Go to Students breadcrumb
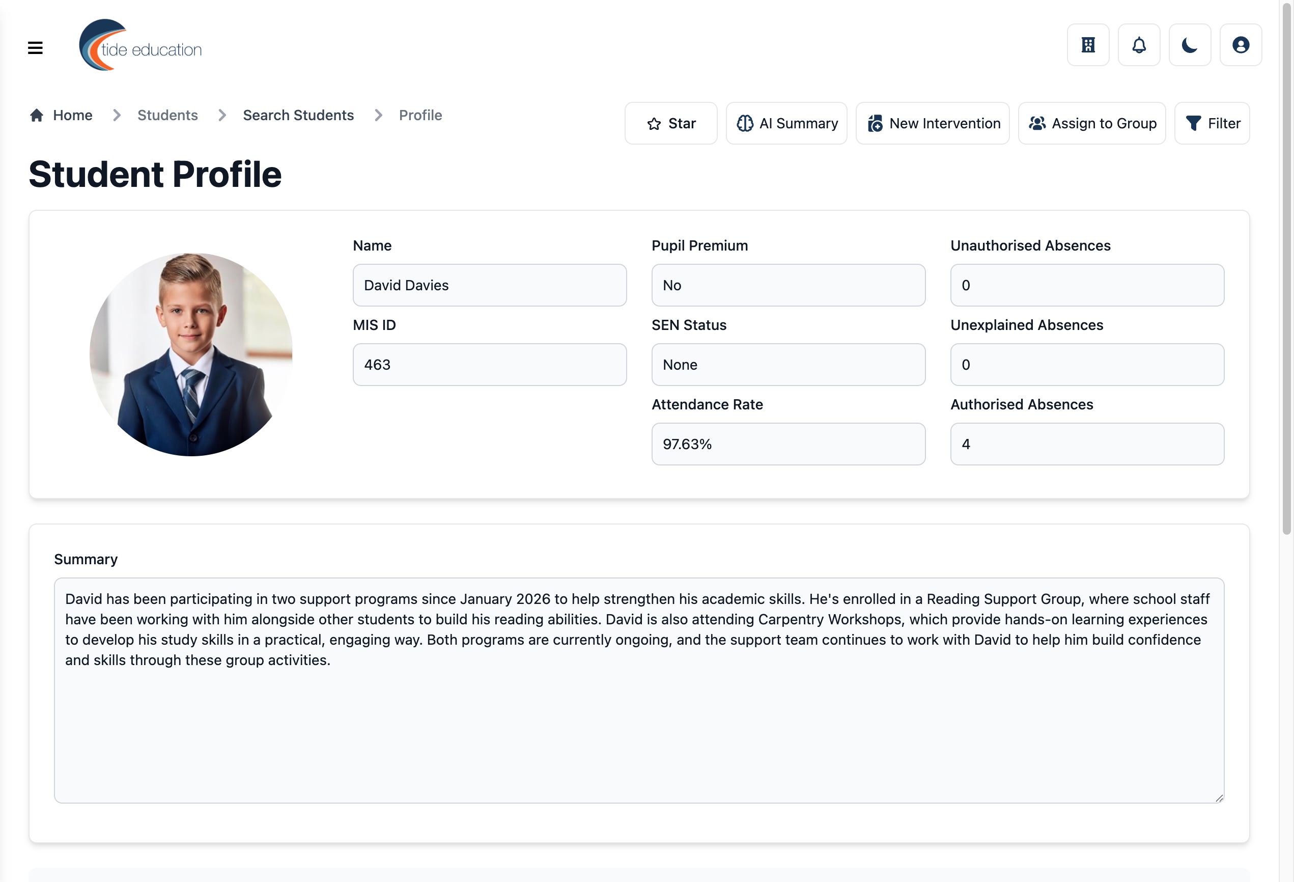Image resolution: width=1294 pixels, height=882 pixels. click(x=167, y=115)
